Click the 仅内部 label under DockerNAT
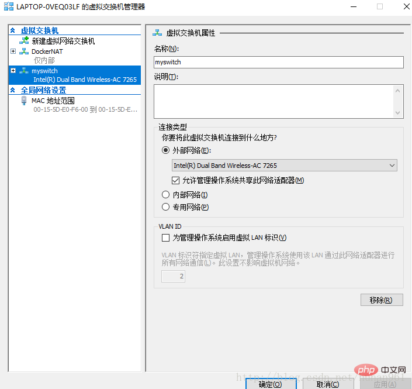The image size is (412, 389). click(x=44, y=60)
